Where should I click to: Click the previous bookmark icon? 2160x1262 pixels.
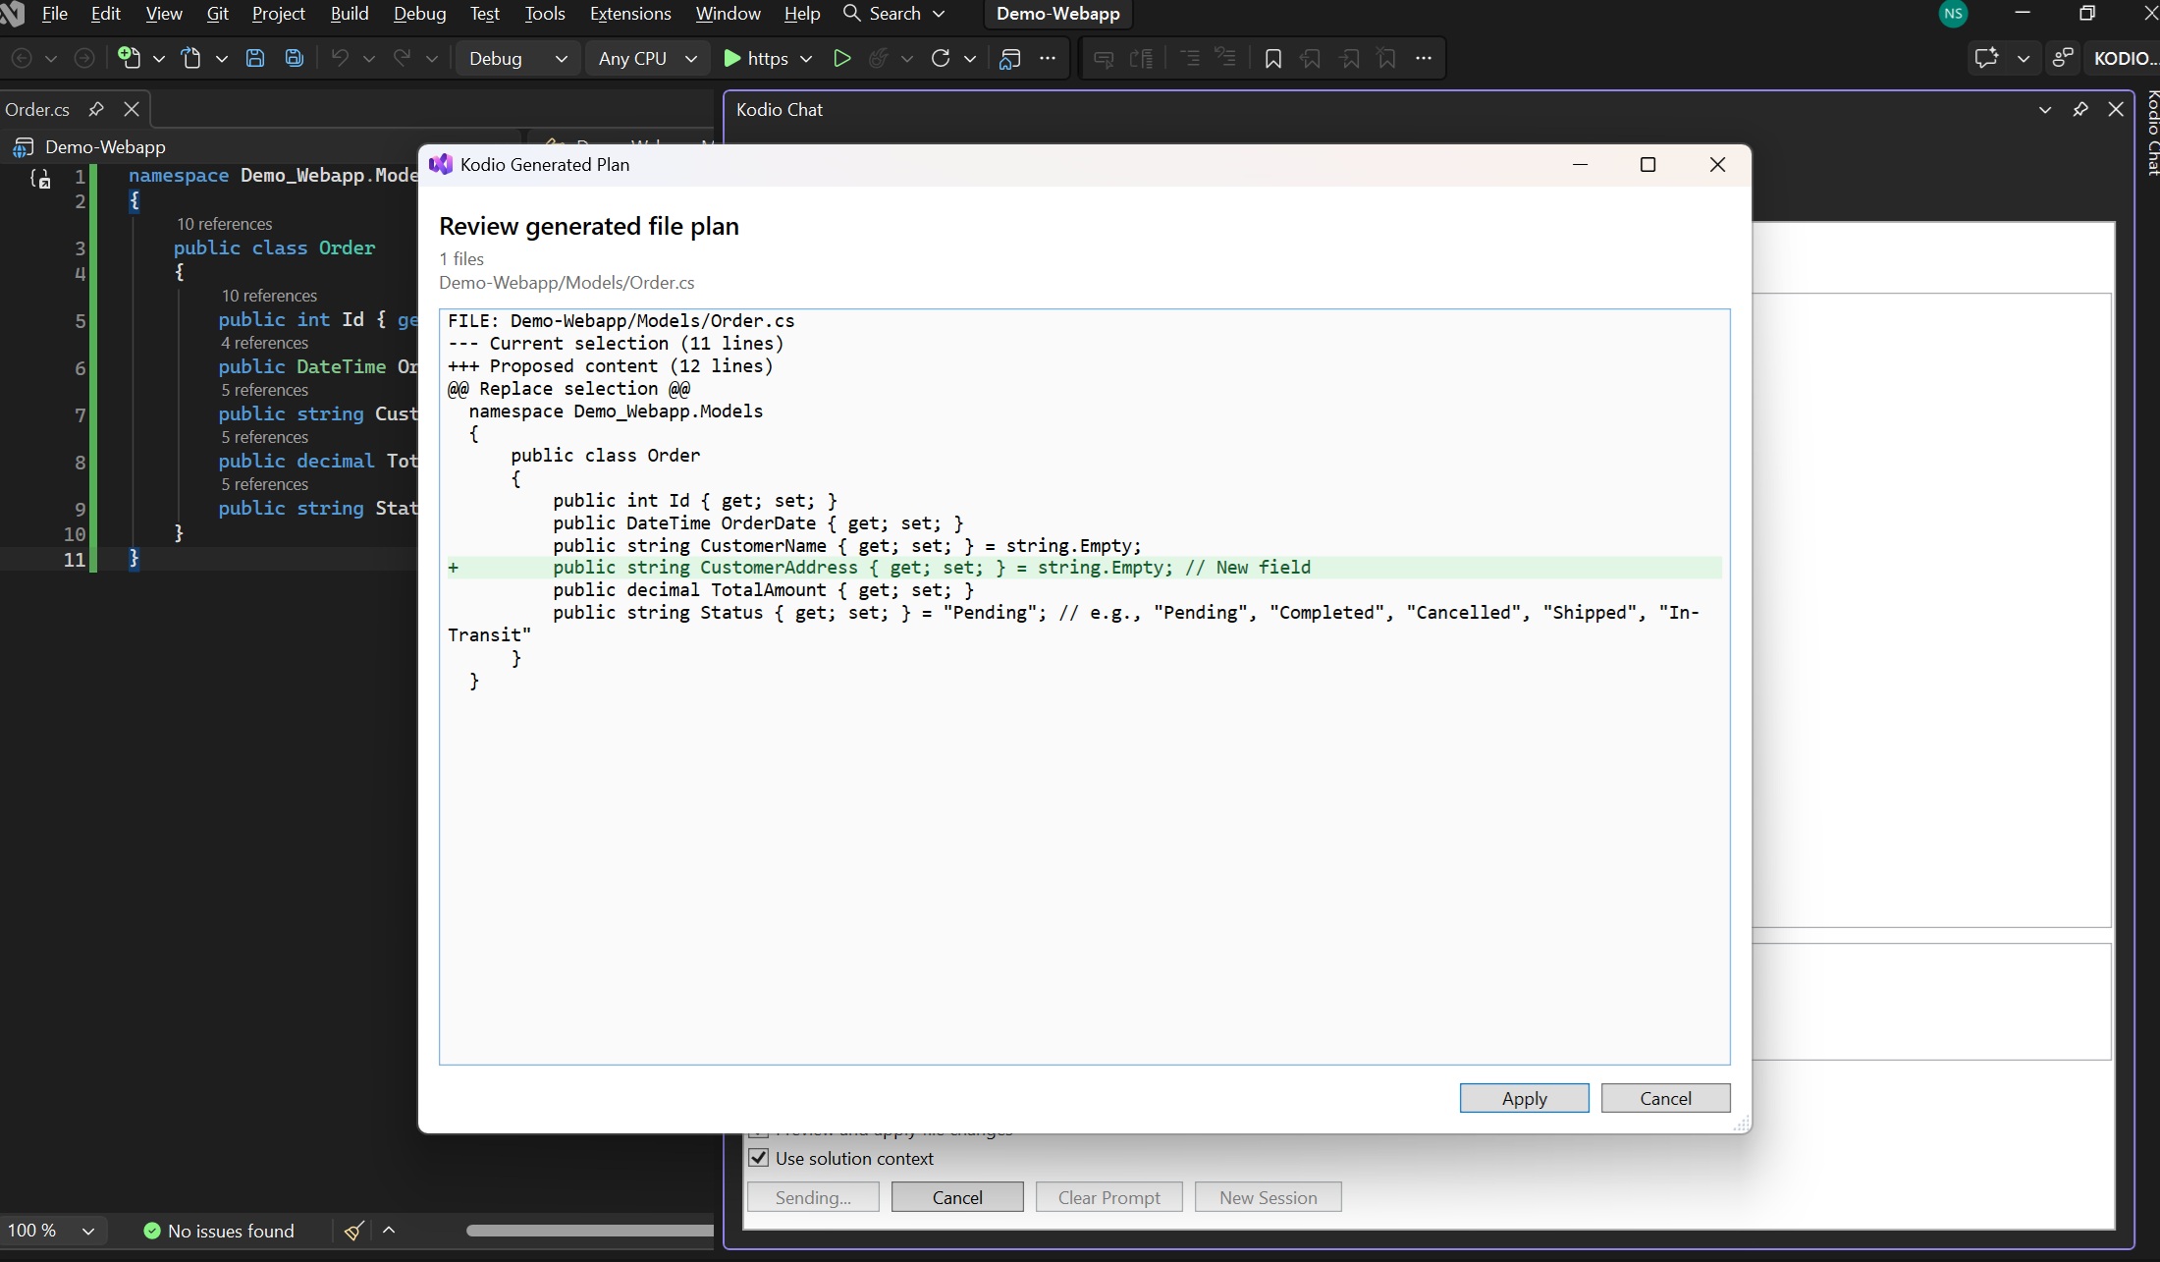1311,58
